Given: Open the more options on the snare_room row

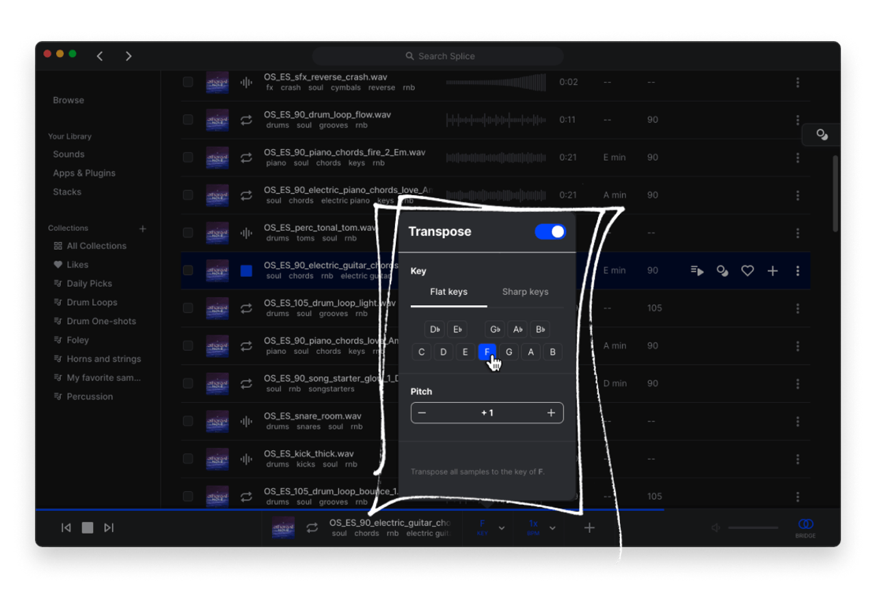Looking at the screenshot, I should click(798, 421).
